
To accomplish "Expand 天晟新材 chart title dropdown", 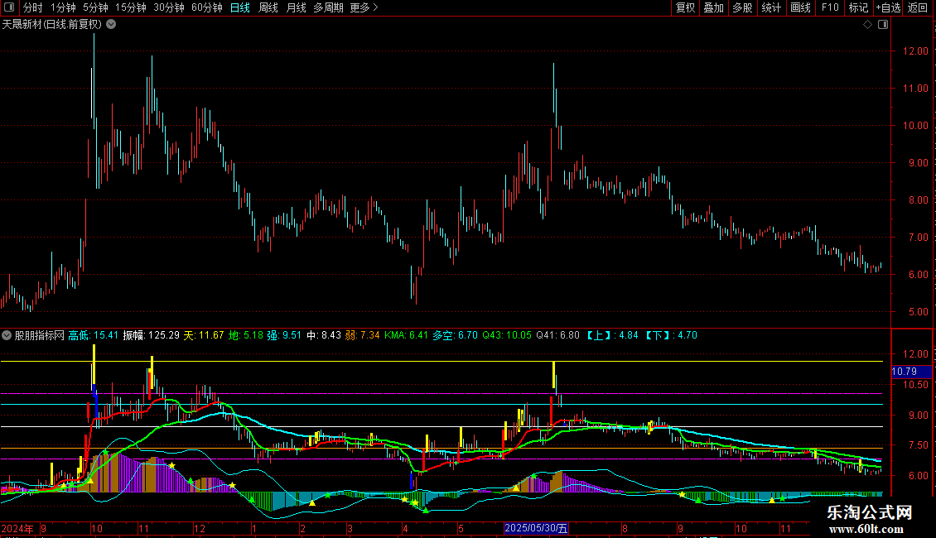I will click(111, 25).
